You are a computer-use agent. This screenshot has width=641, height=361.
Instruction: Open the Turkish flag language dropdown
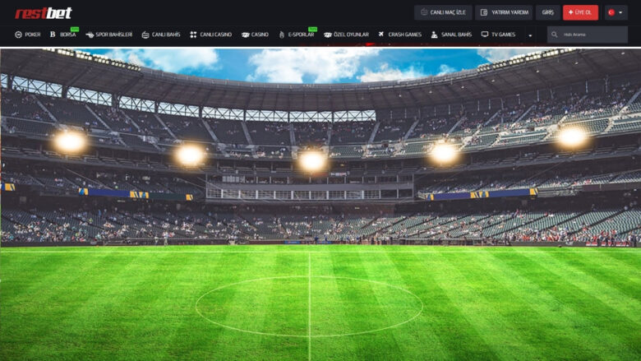[616, 12]
